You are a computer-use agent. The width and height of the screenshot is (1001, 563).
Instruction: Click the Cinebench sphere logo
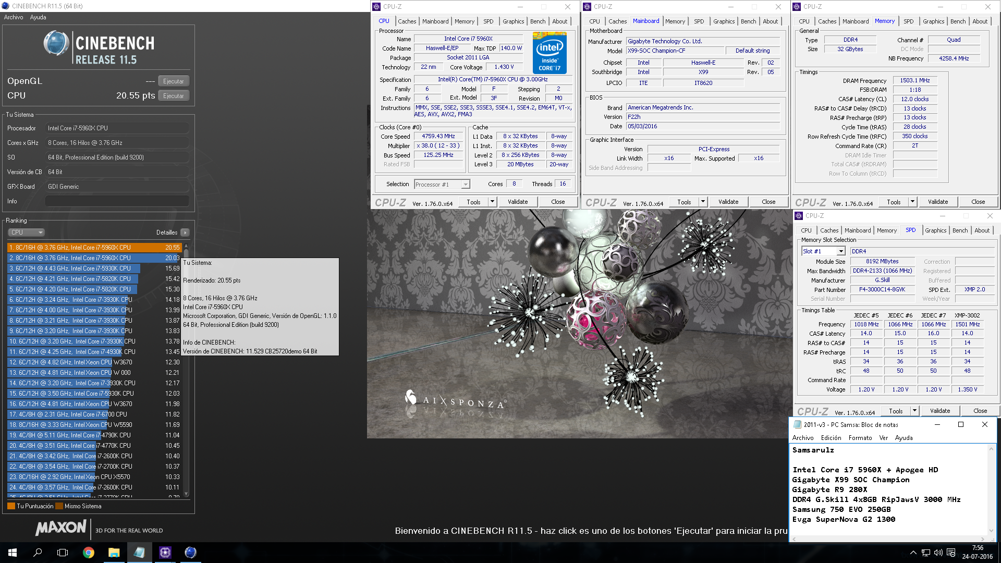tap(56, 43)
